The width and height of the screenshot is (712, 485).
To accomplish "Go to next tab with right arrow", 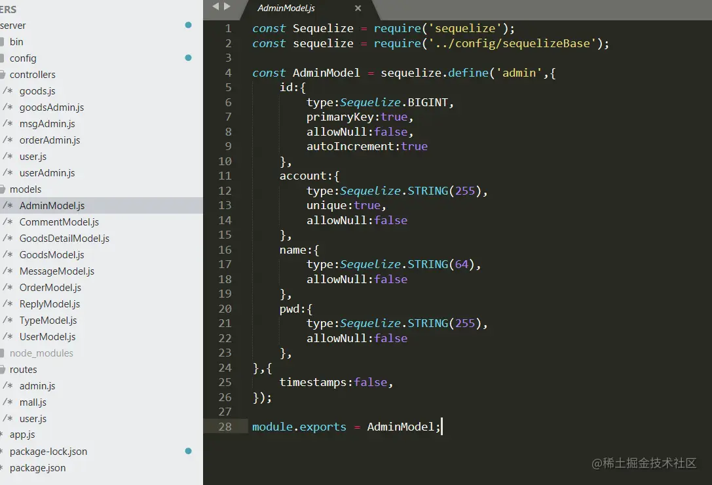I will (227, 7).
